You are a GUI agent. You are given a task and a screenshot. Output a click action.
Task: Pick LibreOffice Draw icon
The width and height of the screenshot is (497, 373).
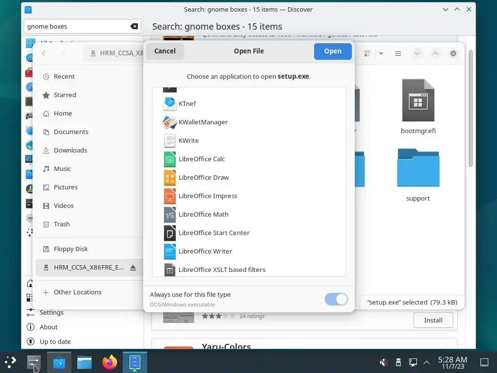point(169,178)
